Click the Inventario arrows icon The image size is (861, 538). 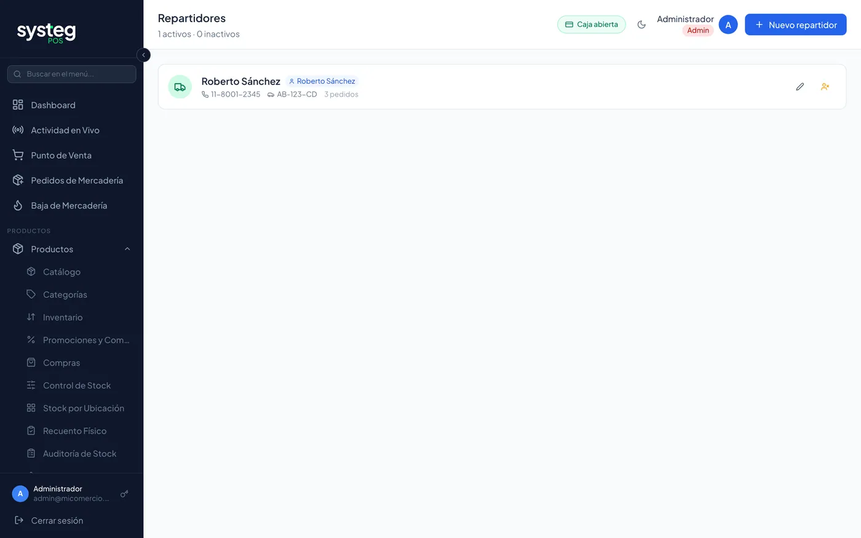tap(31, 317)
